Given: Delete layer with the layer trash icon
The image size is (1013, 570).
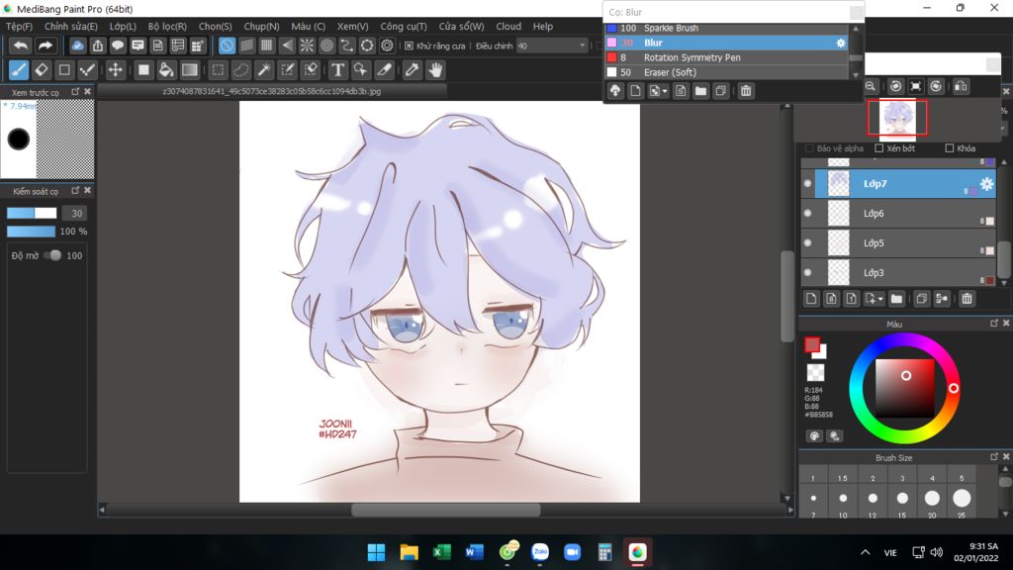Looking at the screenshot, I should point(967,299).
